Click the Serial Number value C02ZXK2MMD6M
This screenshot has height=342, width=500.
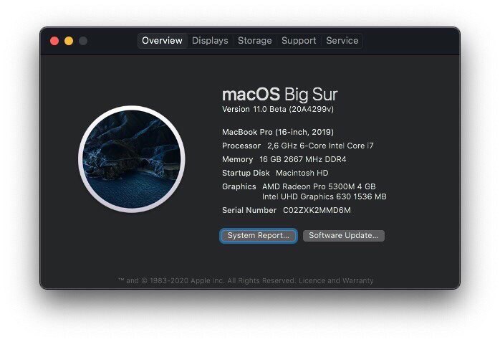(x=317, y=211)
